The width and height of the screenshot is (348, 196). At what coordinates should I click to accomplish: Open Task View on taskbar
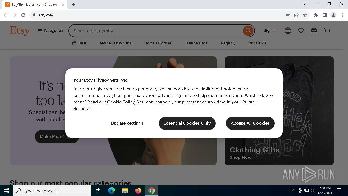tap(98, 191)
